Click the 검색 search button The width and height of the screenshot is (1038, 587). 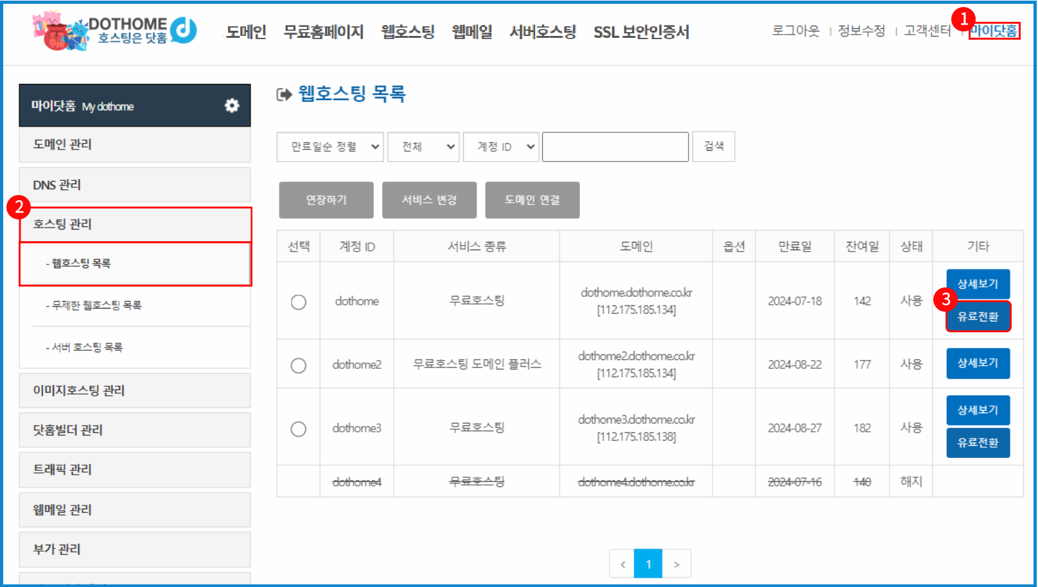coord(714,147)
